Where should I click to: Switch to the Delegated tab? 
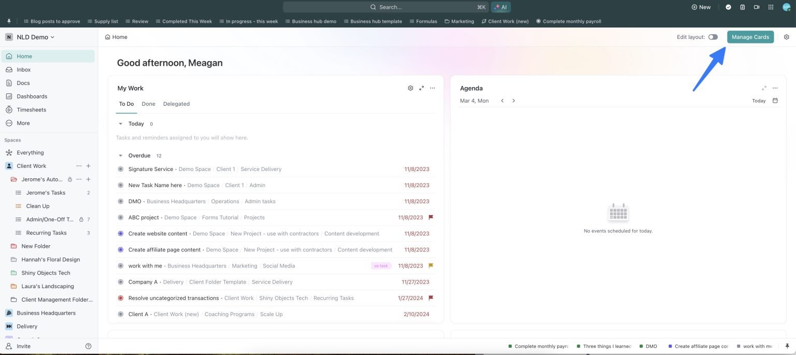pyautogui.click(x=176, y=104)
